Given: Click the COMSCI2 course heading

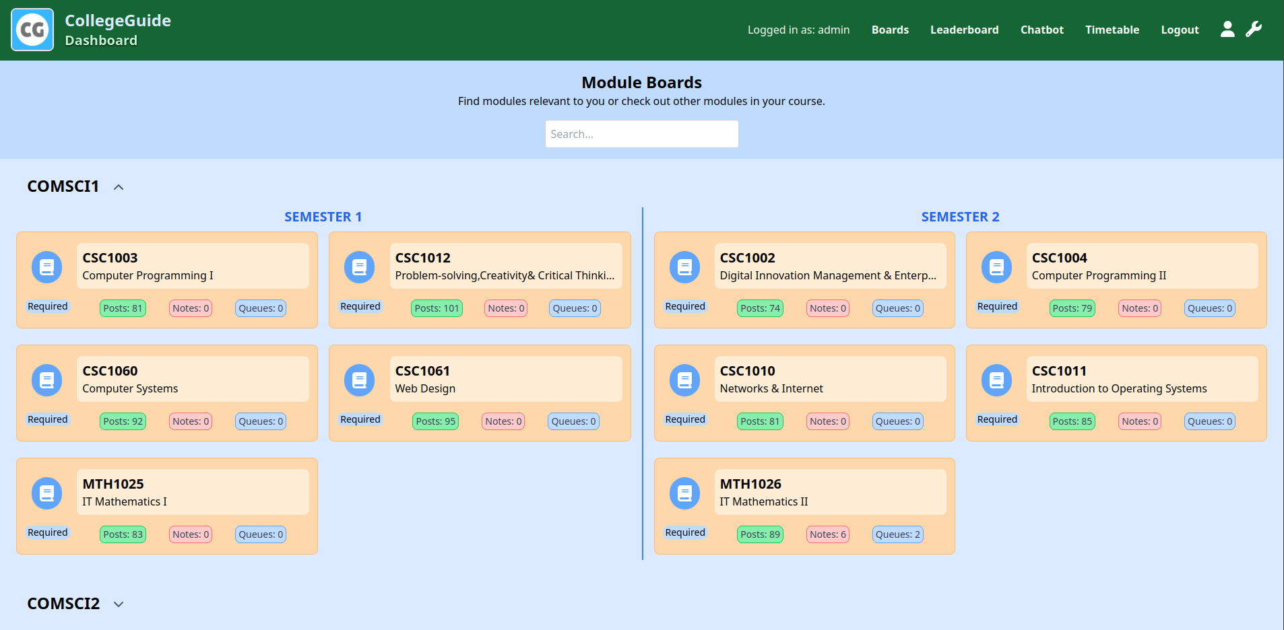Looking at the screenshot, I should point(63,604).
